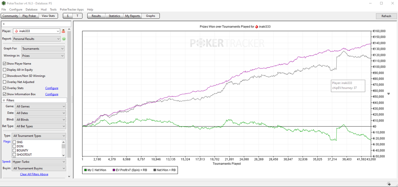Open the Hud menu

coord(44,10)
